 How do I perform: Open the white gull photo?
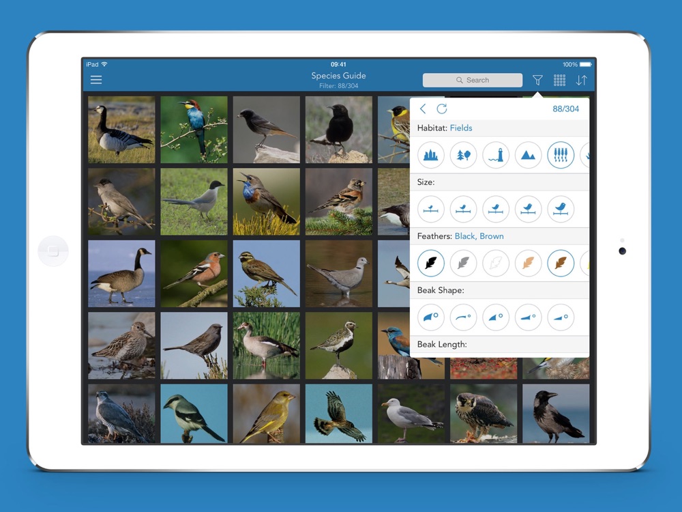411,414
